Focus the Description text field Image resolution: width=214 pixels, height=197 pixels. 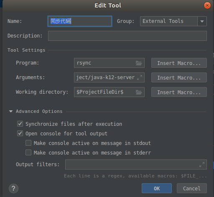pos(127,36)
